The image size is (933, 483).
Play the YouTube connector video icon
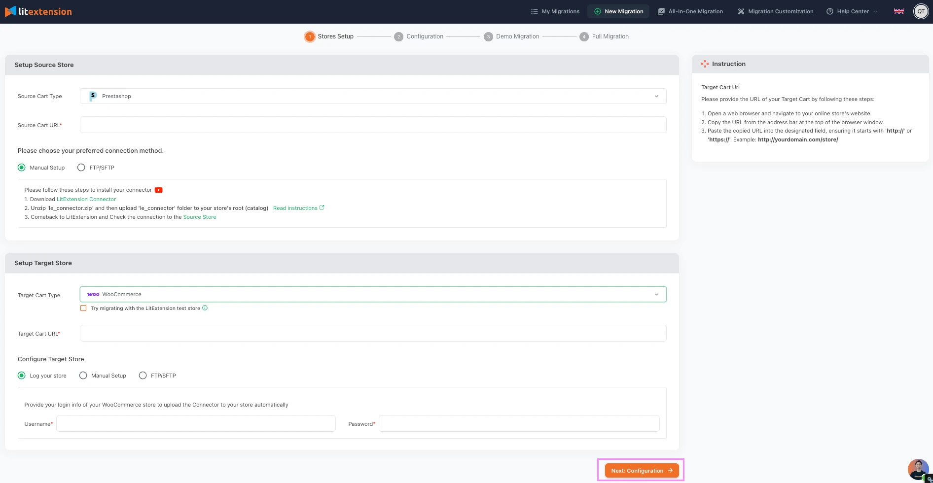(158, 190)
